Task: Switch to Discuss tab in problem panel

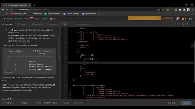Action: pos(37,24)
